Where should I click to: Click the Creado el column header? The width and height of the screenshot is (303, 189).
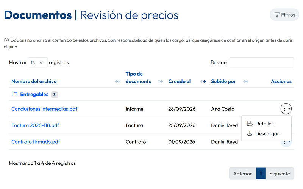[x=179, y=81]
